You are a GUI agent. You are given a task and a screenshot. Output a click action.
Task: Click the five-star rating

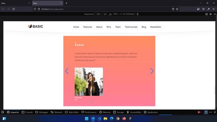tap(79, 45)
